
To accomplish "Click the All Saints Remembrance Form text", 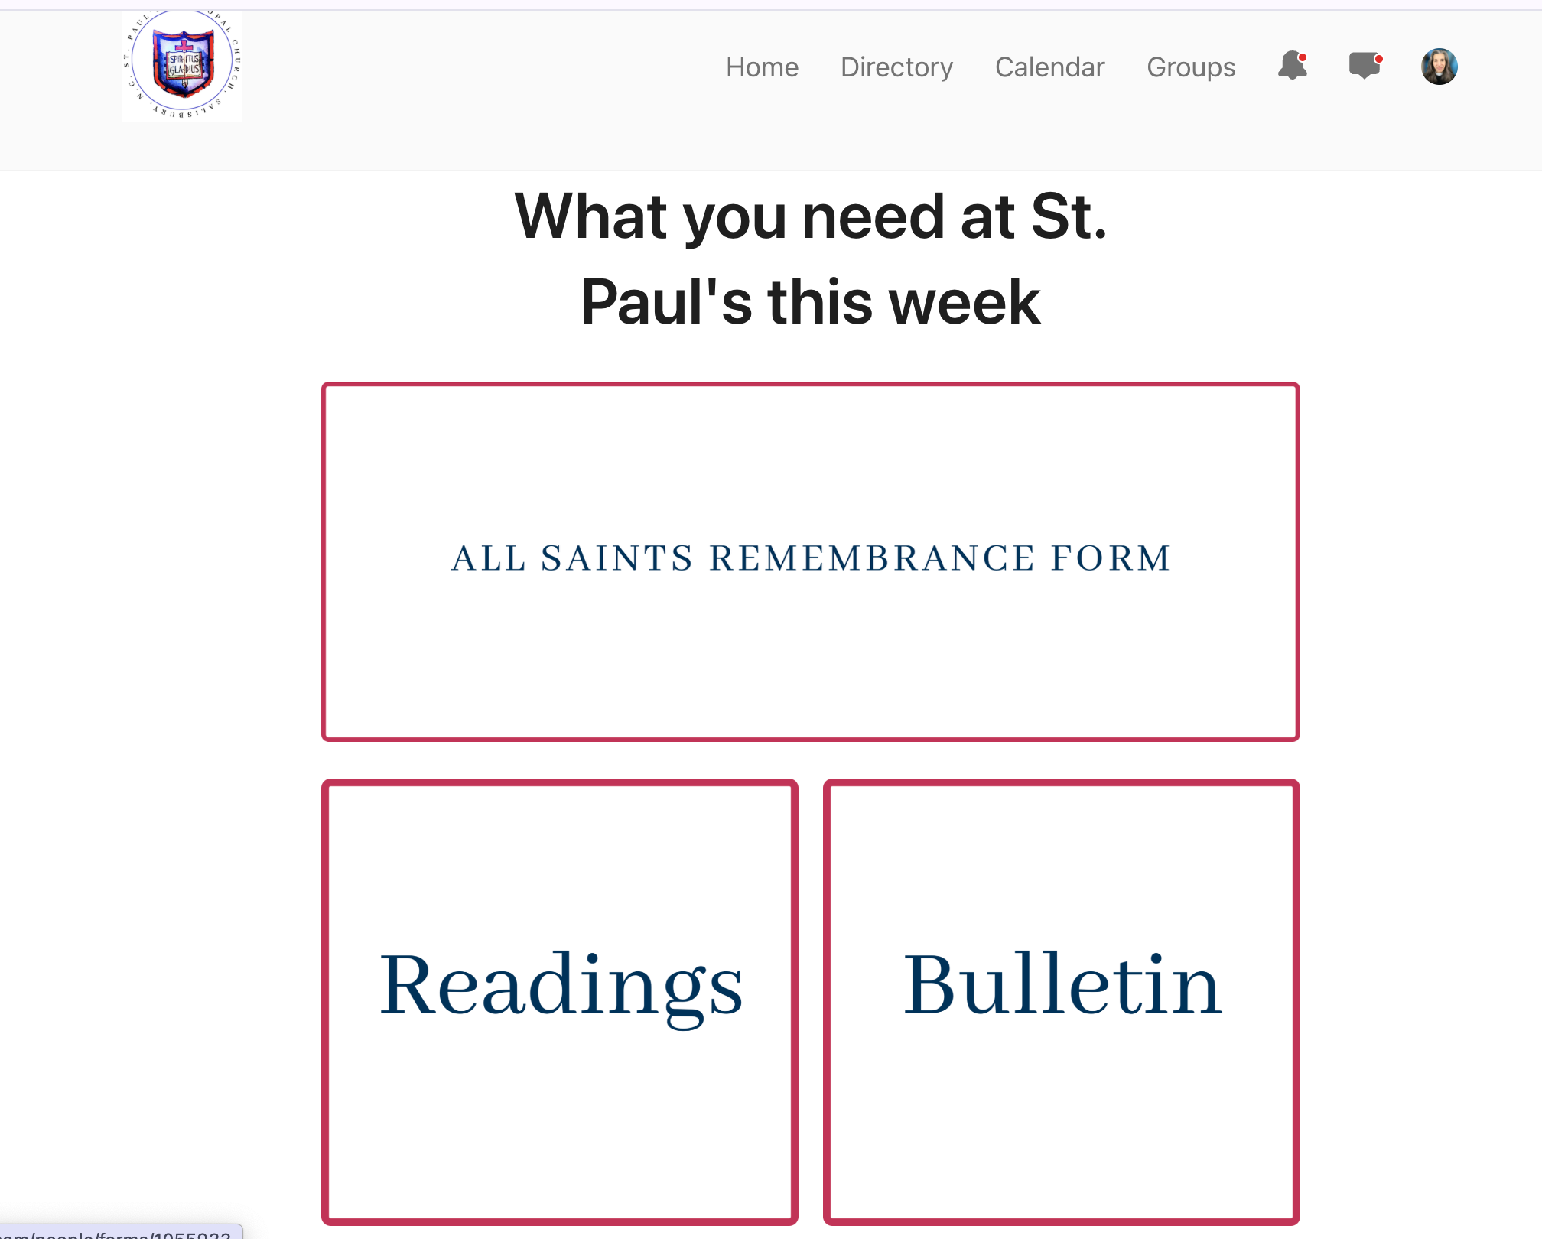I will click(810, 558).
